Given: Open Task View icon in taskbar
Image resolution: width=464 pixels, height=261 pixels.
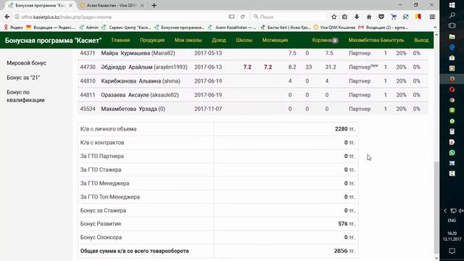Looking at the screenshot, I should 452,26.
